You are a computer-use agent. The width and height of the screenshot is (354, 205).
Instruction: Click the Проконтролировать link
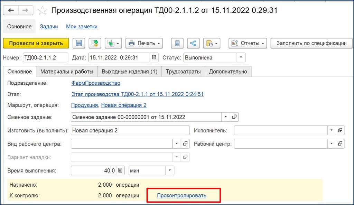coord(182,196)
